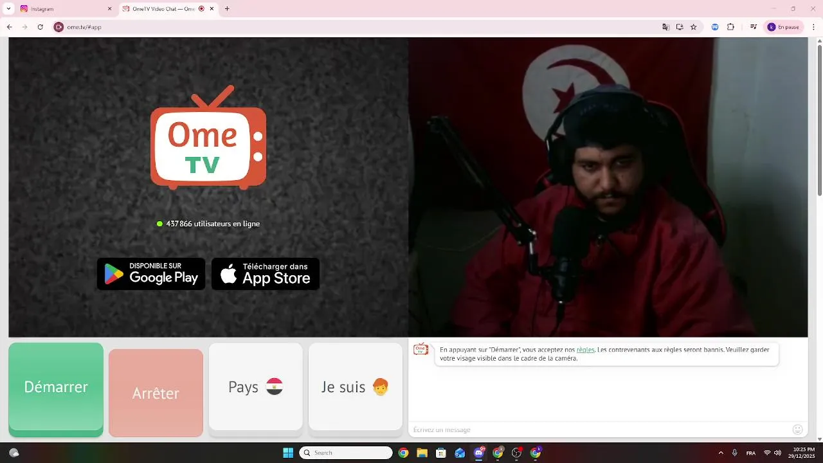The image size is (823, 463).
Task: Click the microphone tray icon
Action: [734, 453]
